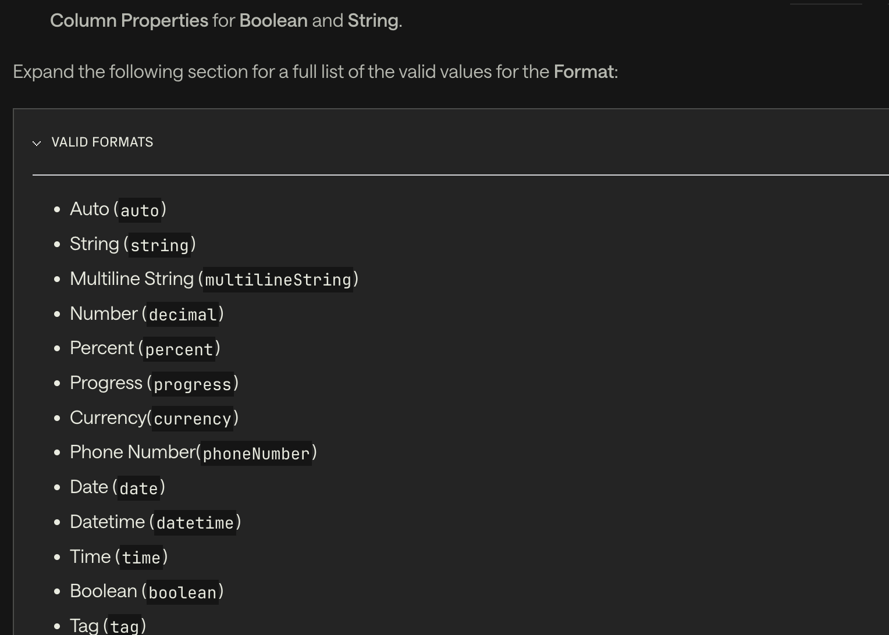Click bold 'String' in the top sentence
The image size is (889, 635).
[x=373, y=21]
